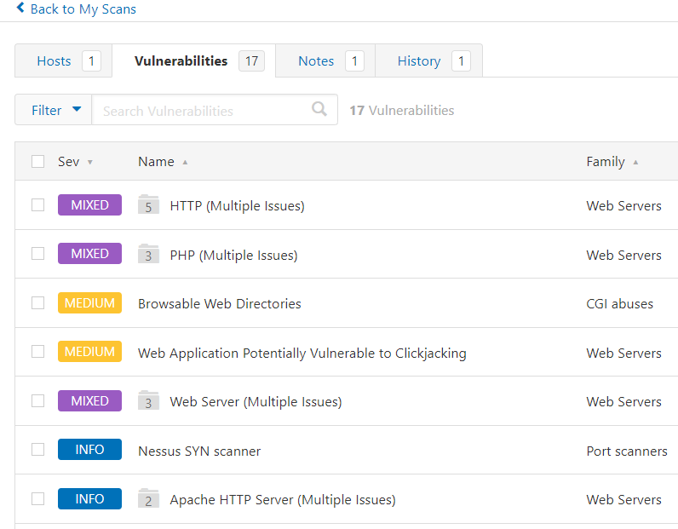Check the Browsable Web Directories checkbox
678x529 pixels.
tap(38, 302)
